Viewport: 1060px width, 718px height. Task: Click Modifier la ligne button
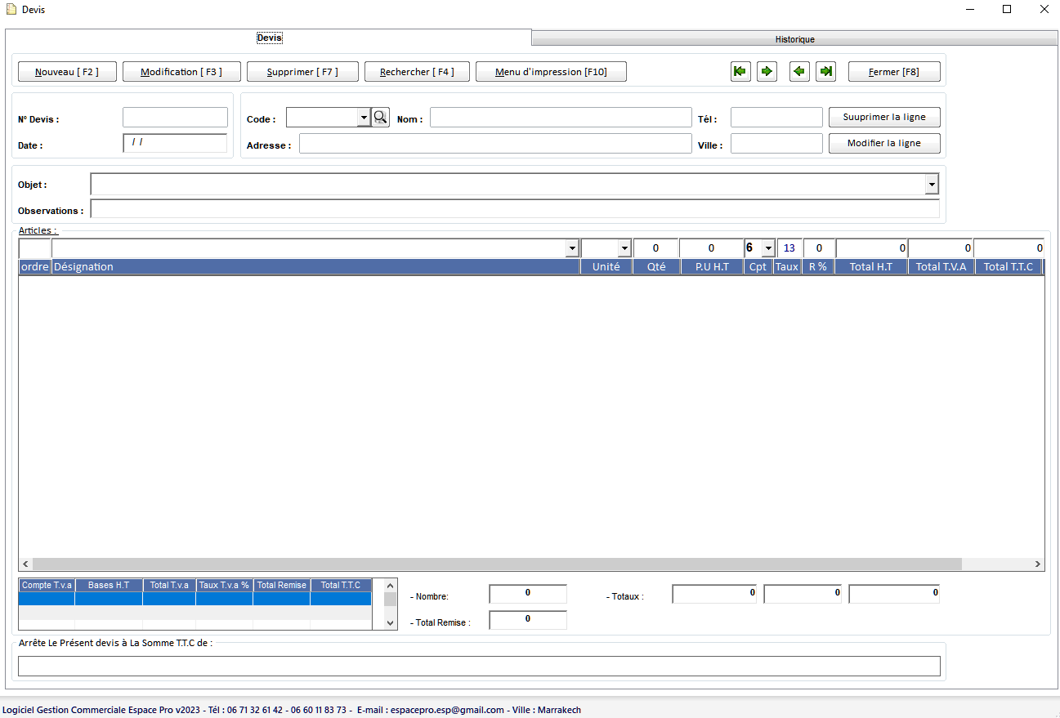point(884,144)
